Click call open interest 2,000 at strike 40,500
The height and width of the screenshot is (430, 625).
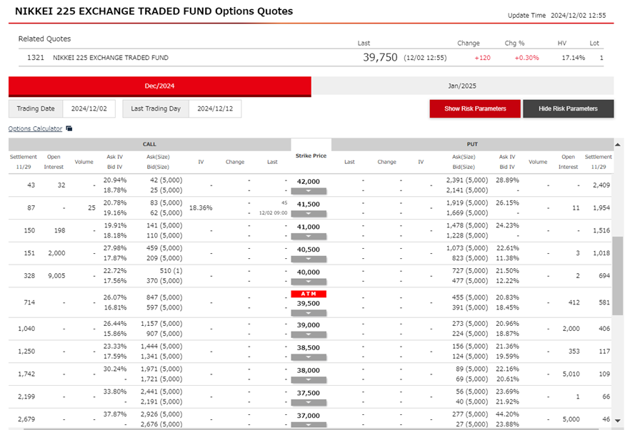click(56, 253)
